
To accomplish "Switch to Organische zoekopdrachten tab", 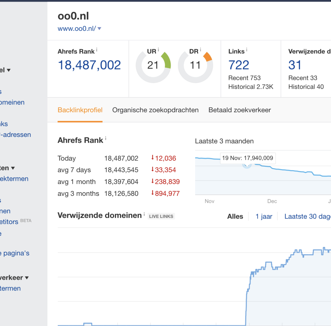I will pyautogui.click(x=155, y=110).
